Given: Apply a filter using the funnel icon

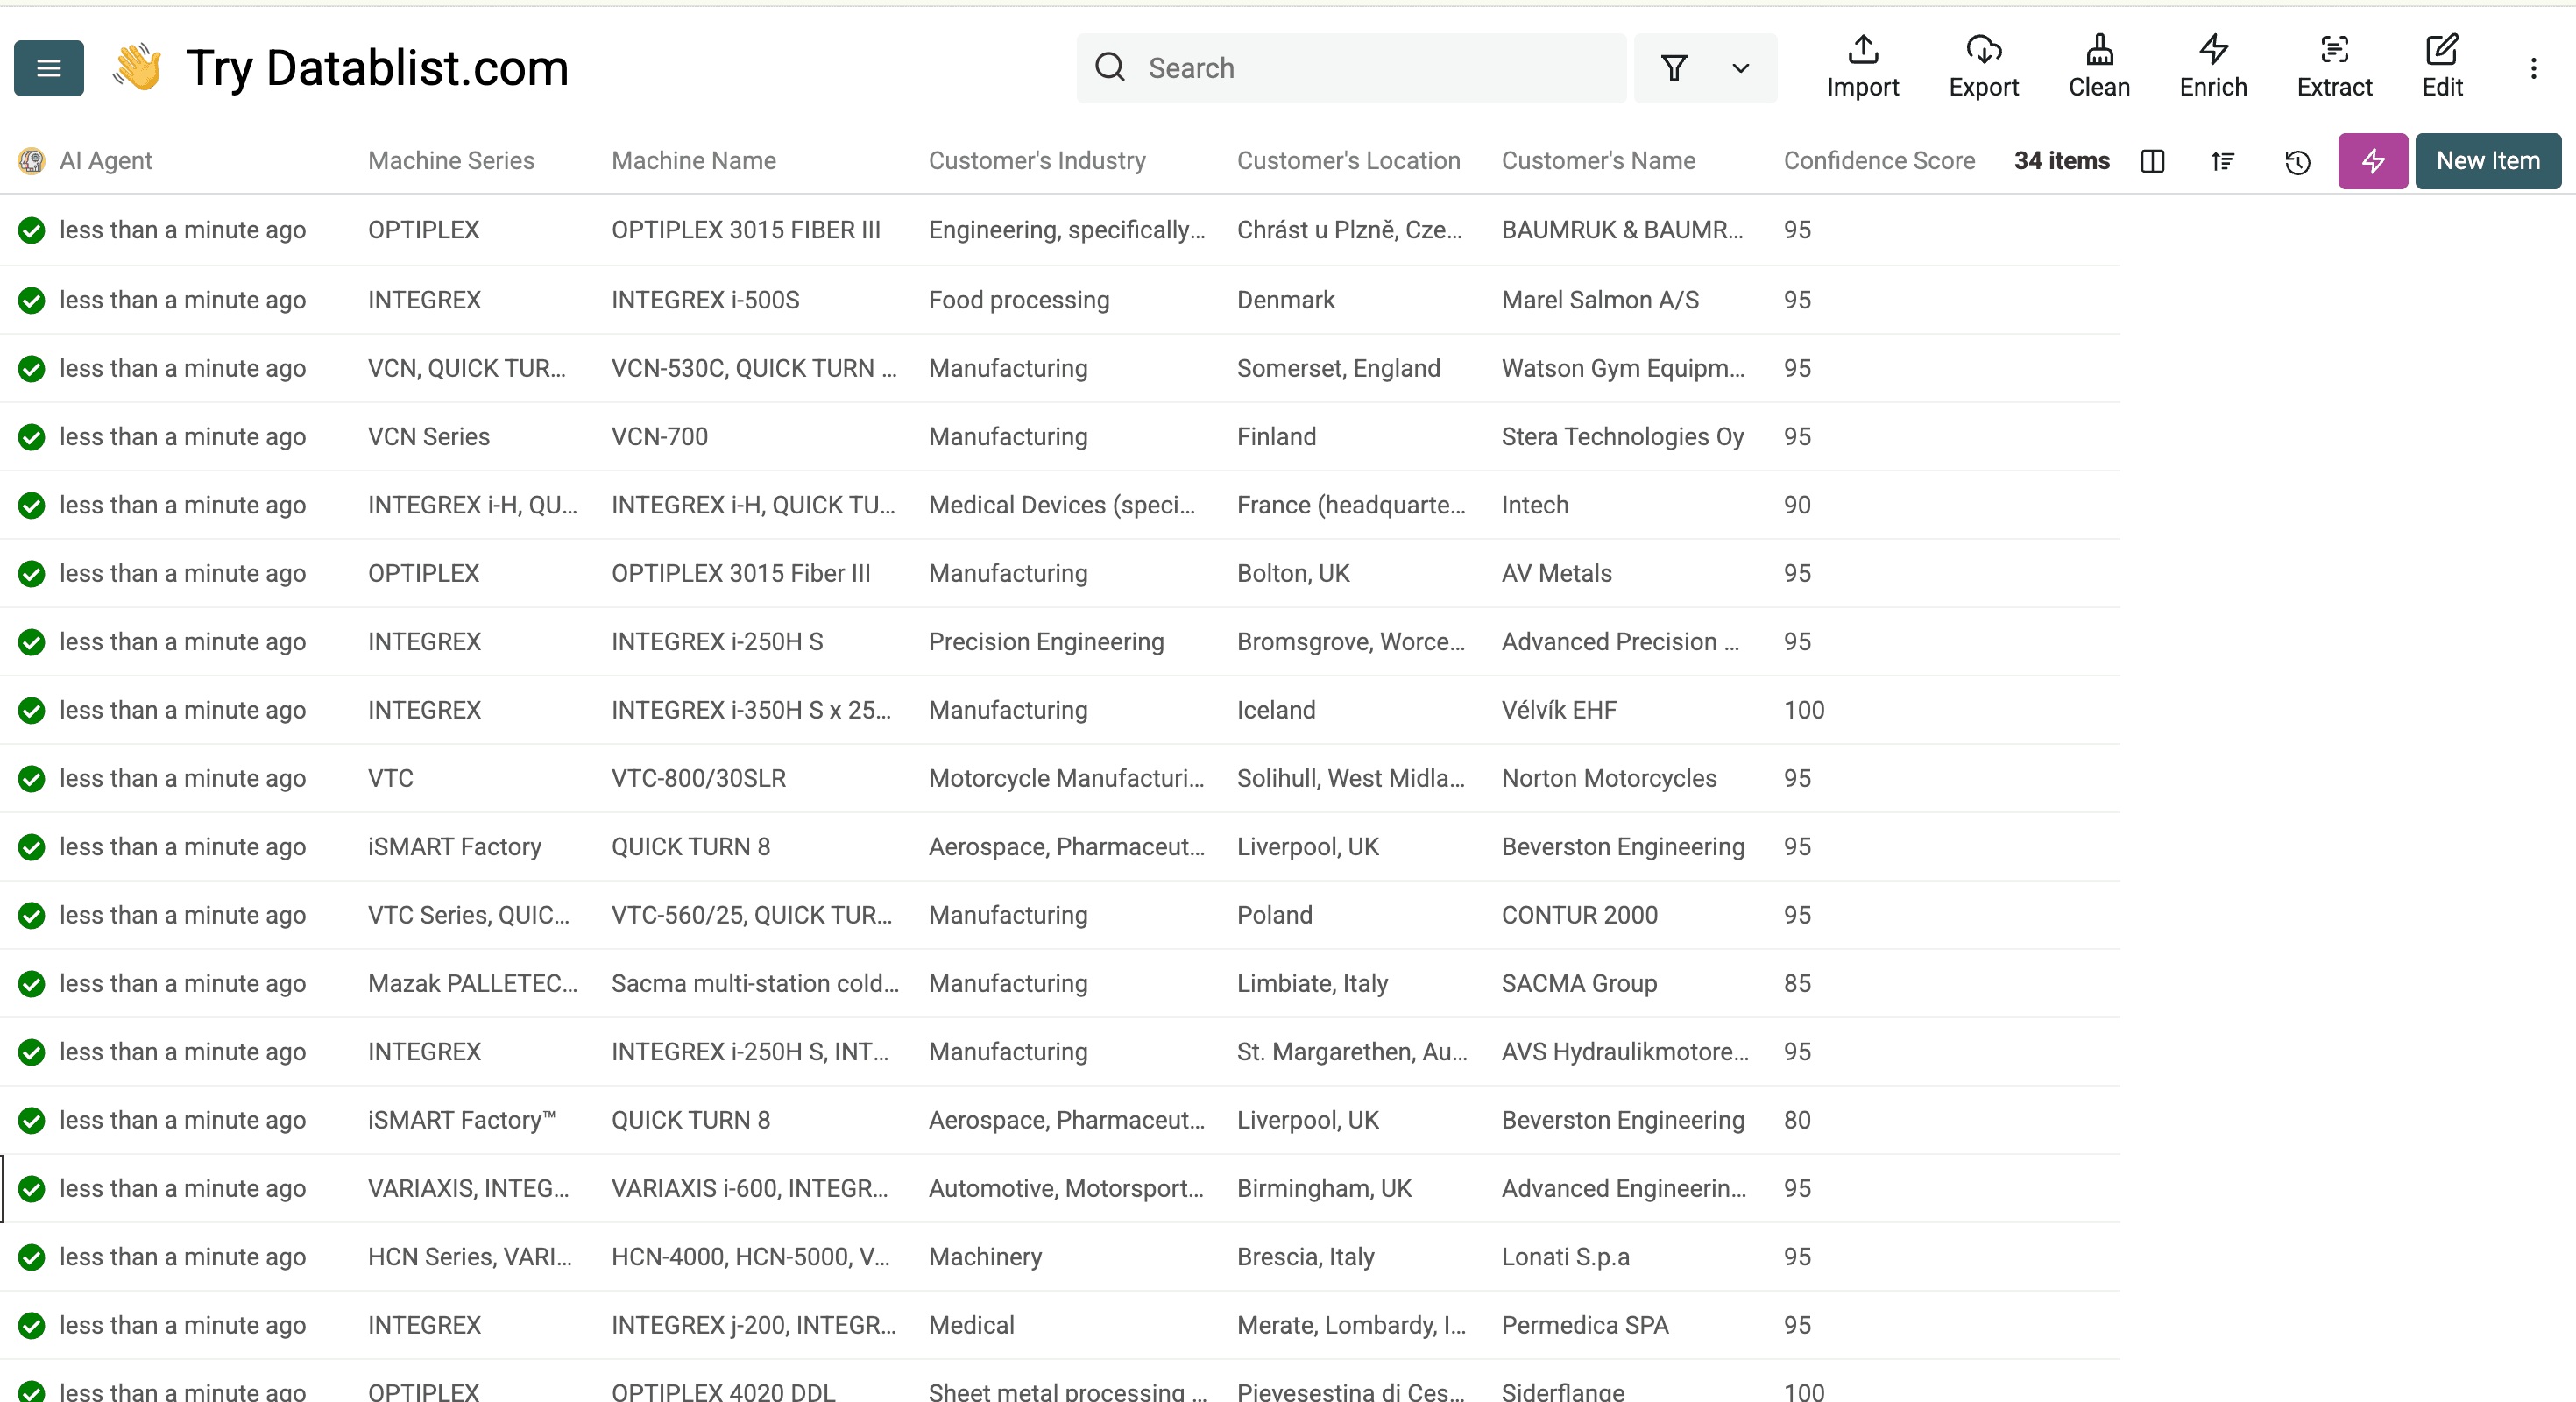Looking at the screenshot, I should (1675, 68).
